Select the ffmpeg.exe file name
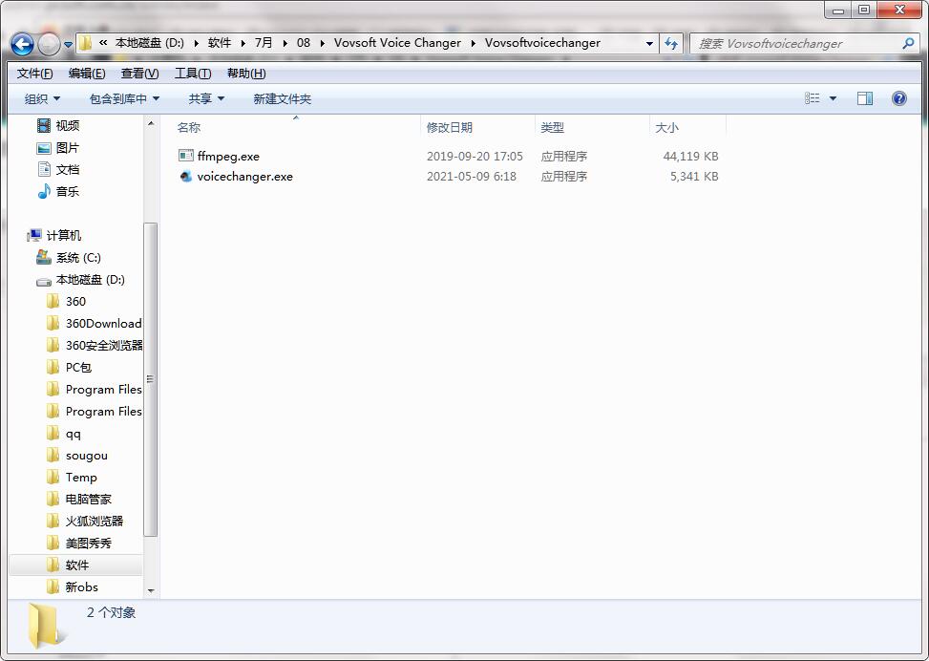The image size is (929, 661). [228, 157]
